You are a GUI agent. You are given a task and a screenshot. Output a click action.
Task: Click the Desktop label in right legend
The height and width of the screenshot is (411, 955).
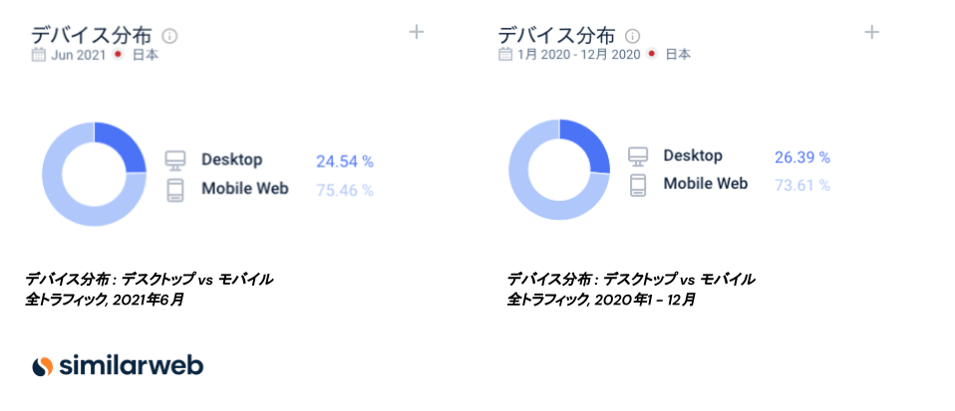(693, 156)
